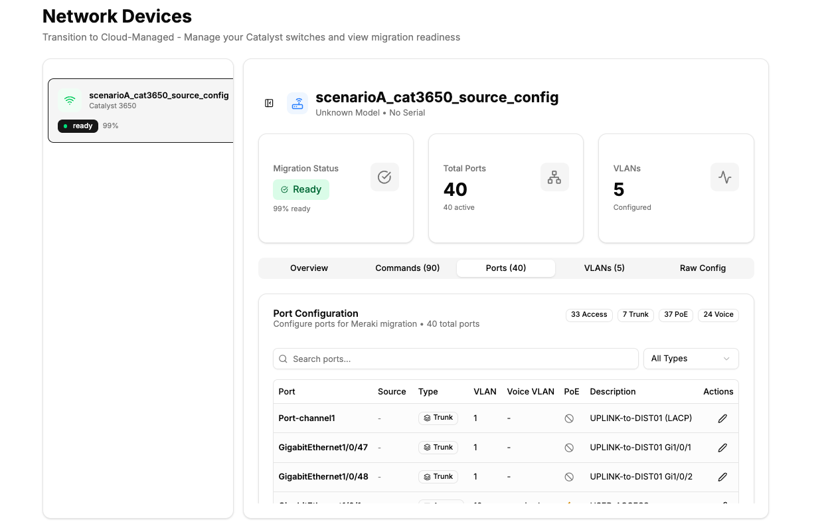The width and height of the screenshot is (832, 530).
Task: Click the Search ports input field
Action: 456,359
